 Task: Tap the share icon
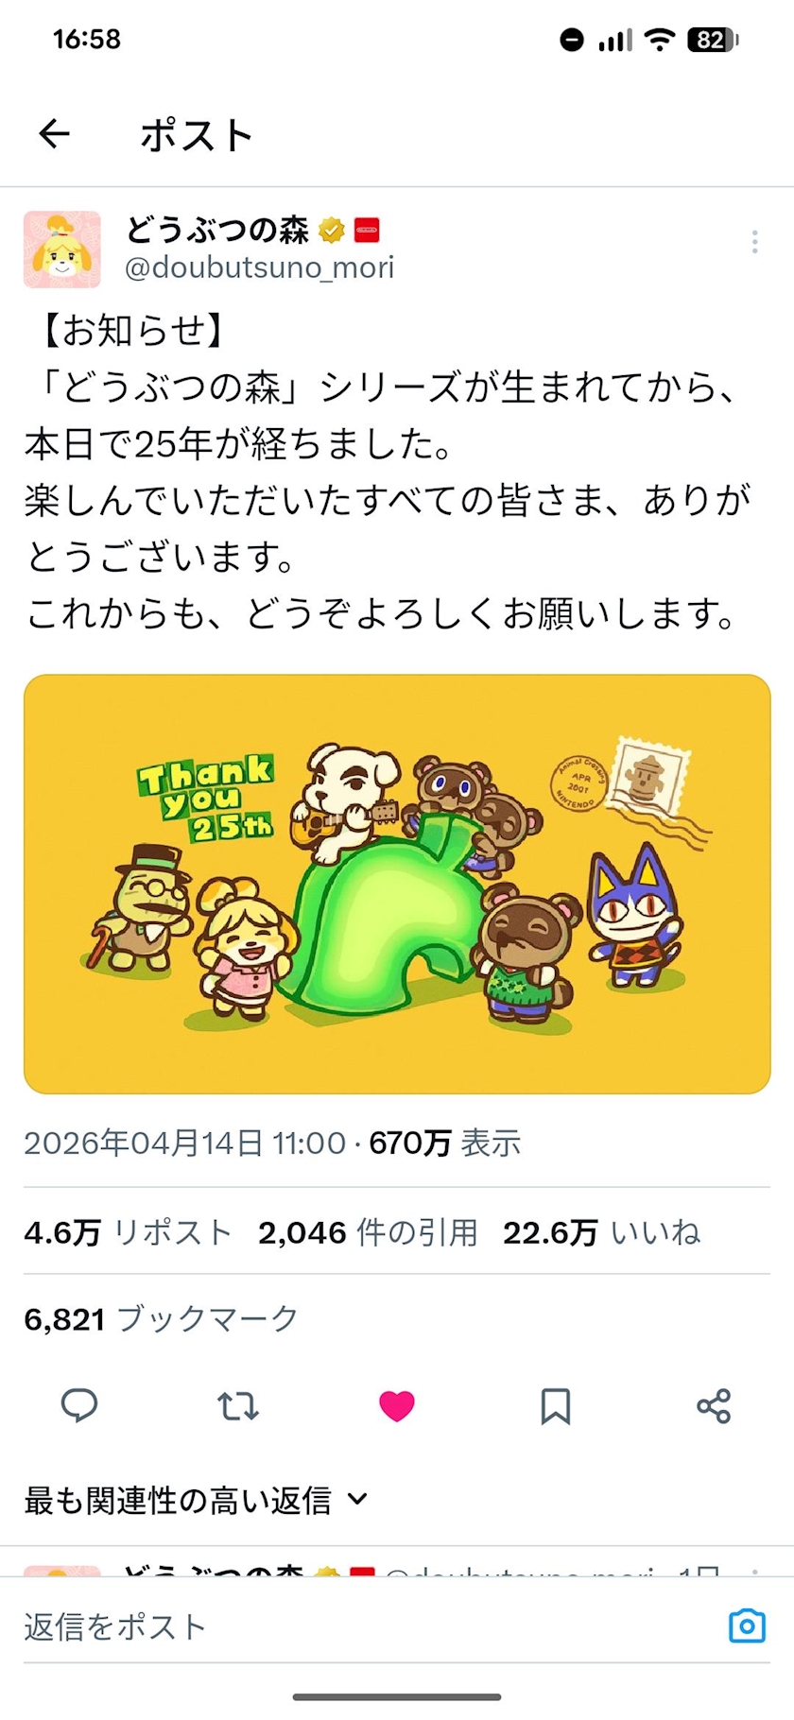[x=715, y=1405]
